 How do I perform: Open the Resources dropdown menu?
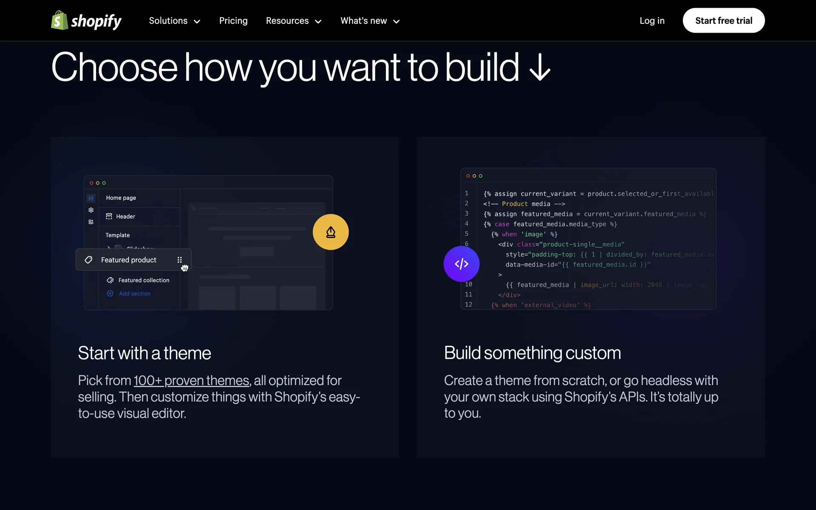293,21
